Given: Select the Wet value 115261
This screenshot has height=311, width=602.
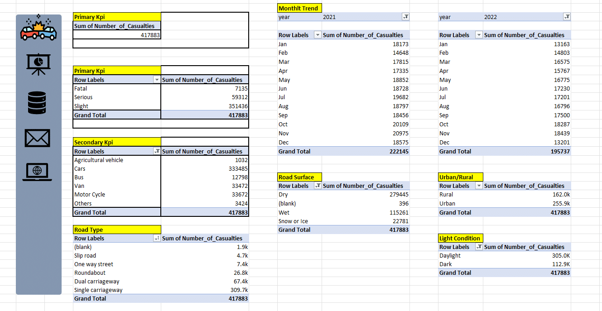Looking at the screenshot, I should [x=366, y=212].
